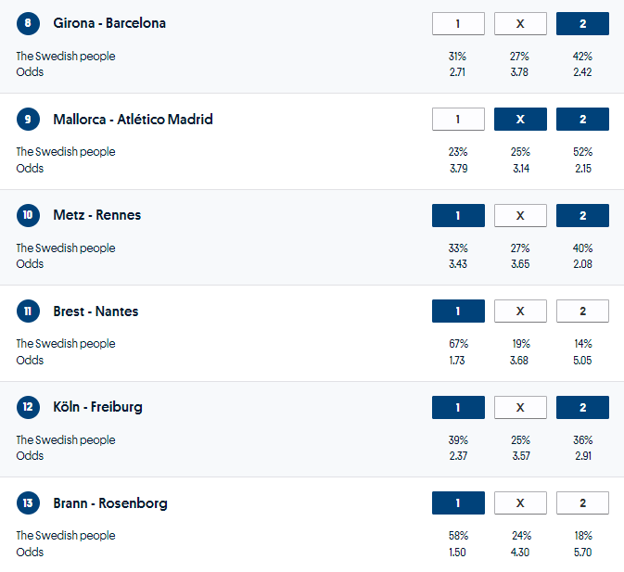The height and width of the screenshot is (572, 624).
Task: Deselect away win for Köln - Freiburg
Action: pyautogui.click(x=582, y=407)
